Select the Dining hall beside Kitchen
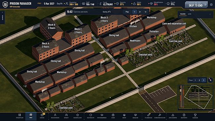 click(114, 35)
